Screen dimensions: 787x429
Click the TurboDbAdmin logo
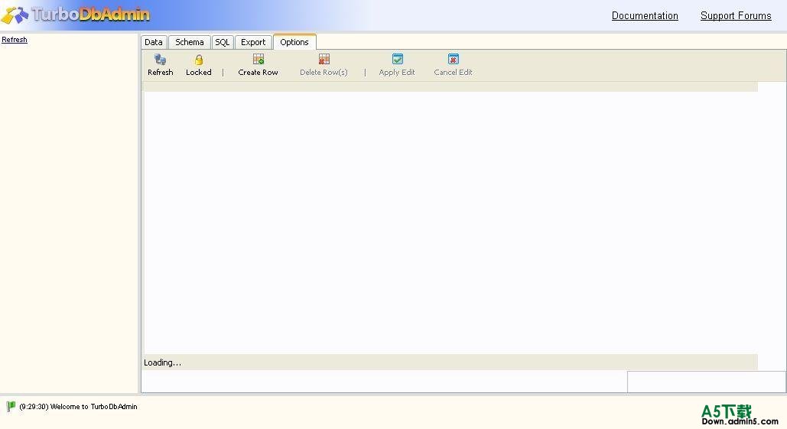[x=76, y=15]
